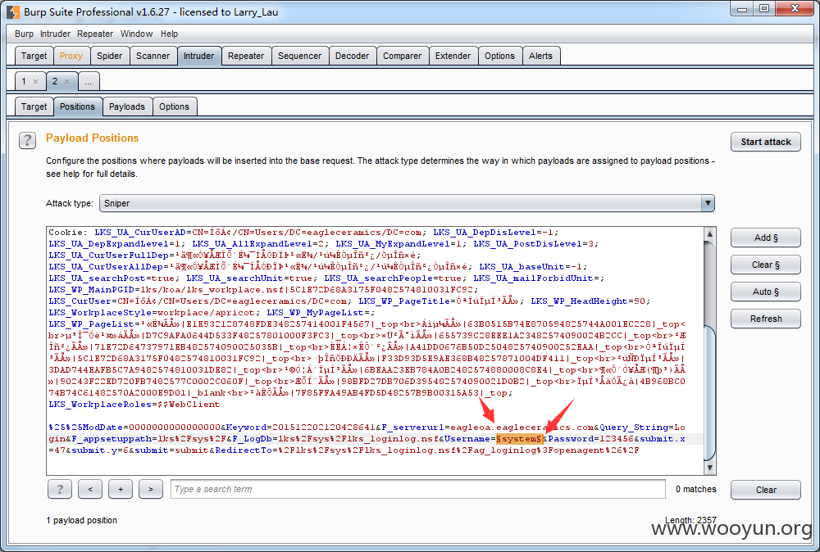Click the Clear search button
Screen dimensions: 820x552
point(766,490)
